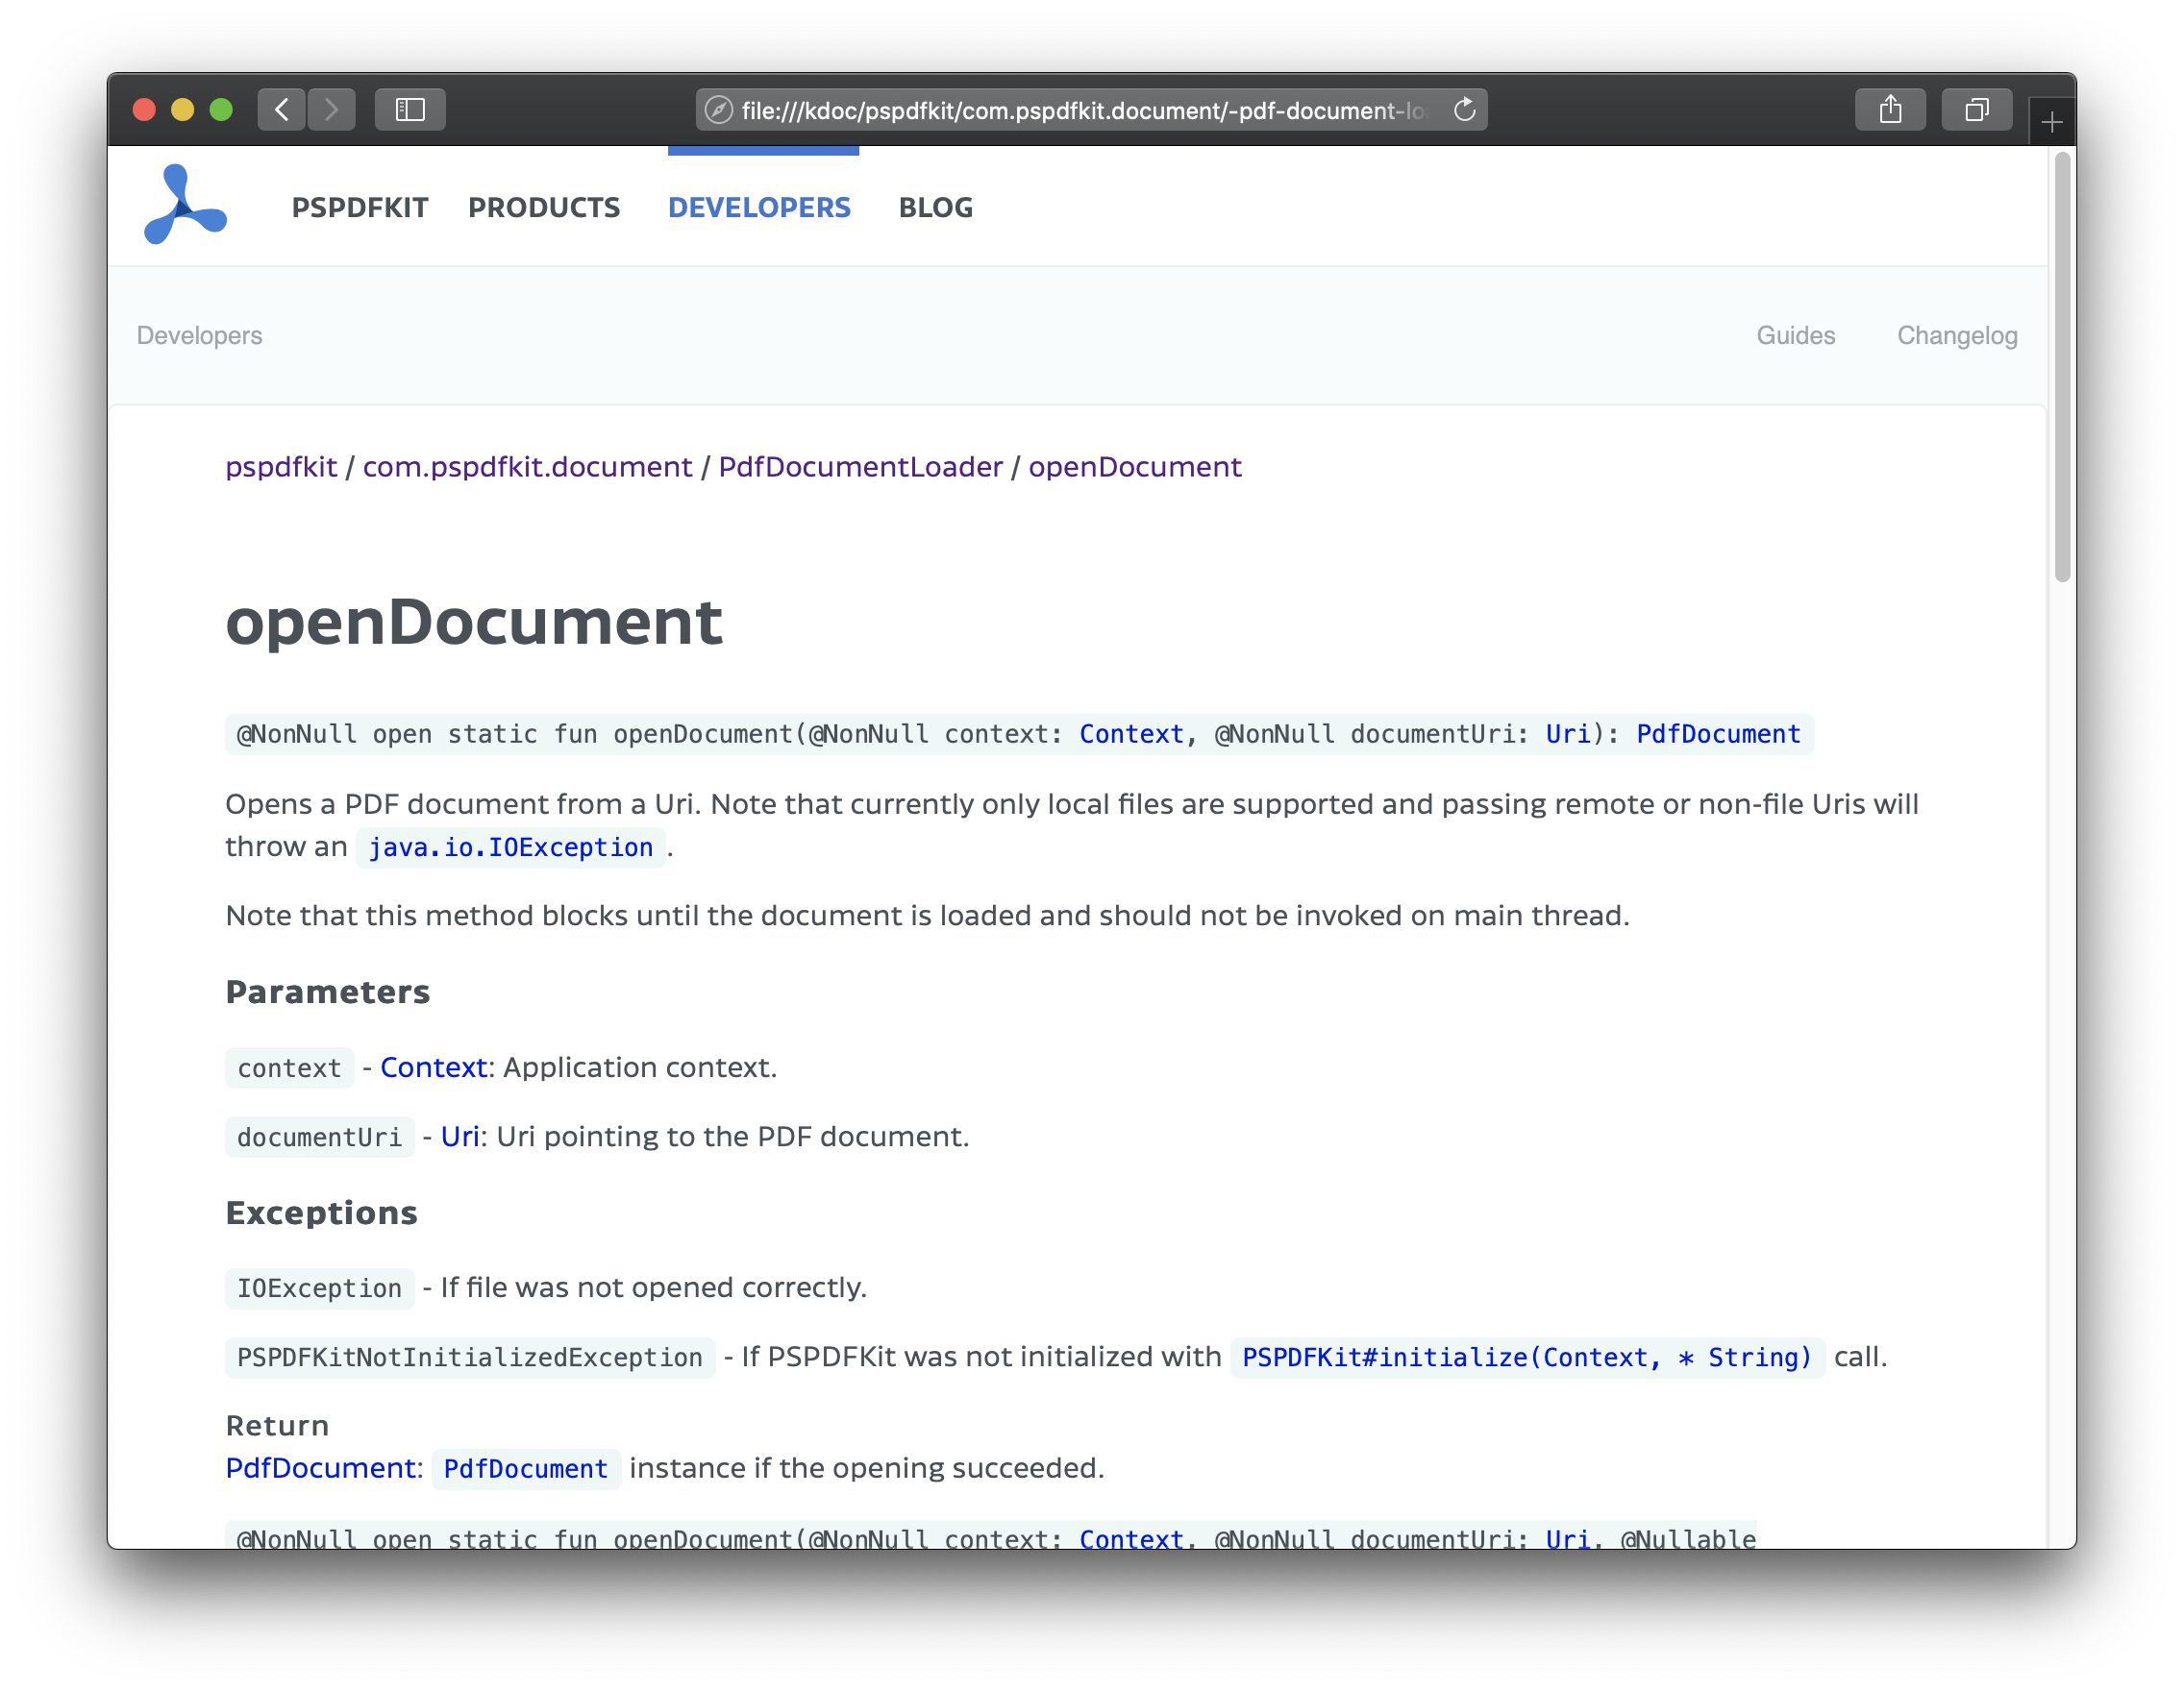The image size is (2184, 1691).
Task: Open a new tab
Action: pos(2051,120)
